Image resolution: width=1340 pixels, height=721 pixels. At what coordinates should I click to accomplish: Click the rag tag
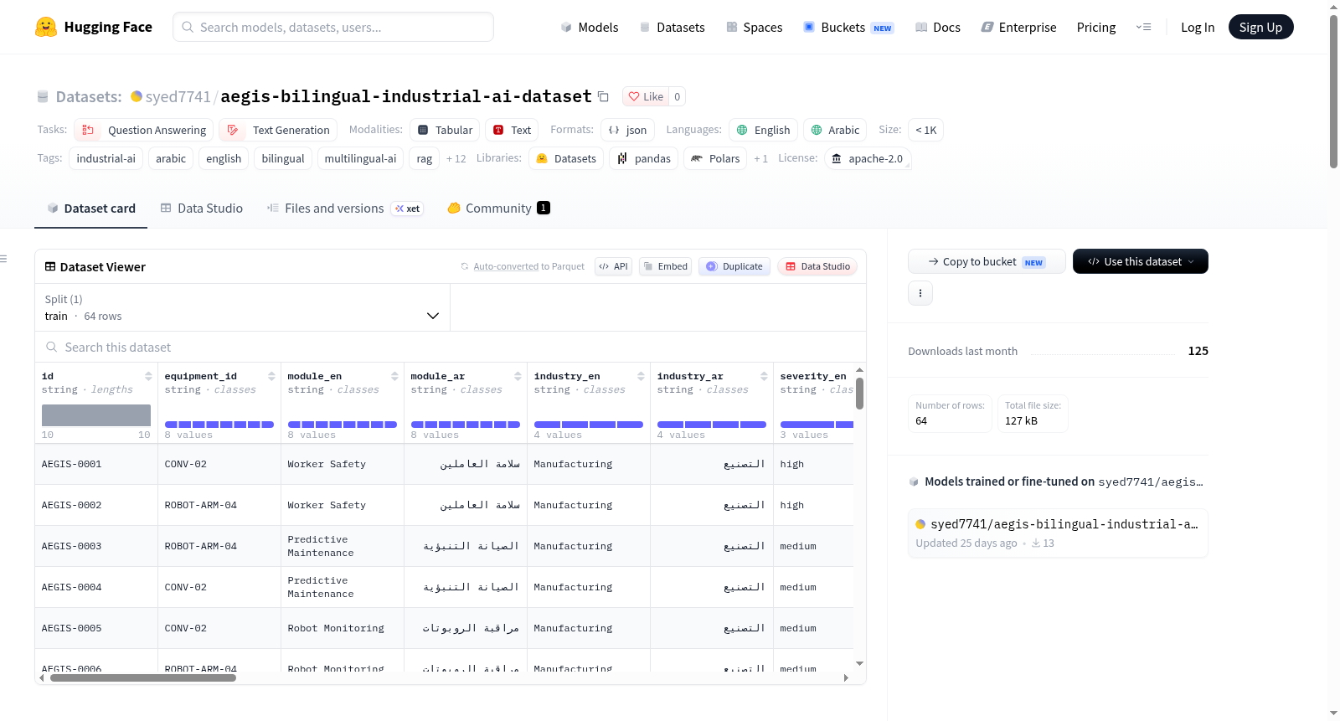(x=425, y=158)
